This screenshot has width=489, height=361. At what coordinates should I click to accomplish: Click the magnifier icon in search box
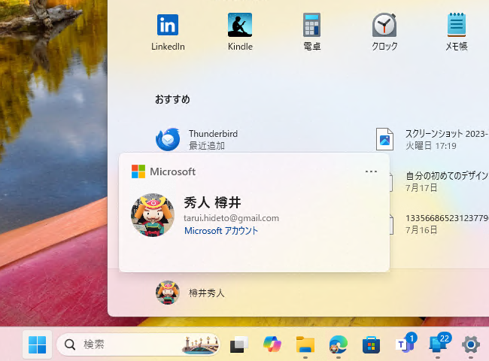[69, 344]
